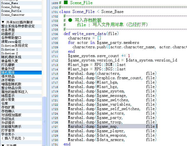This screenshot has height=146, width=187.
Task: Click Marshal.dump($data_weapons line
Action: click(112, 136)
